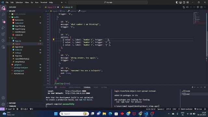208x117 pixels.
Task: Open the Selection menu
Action: pyautogui.click(x=19, y=2)
